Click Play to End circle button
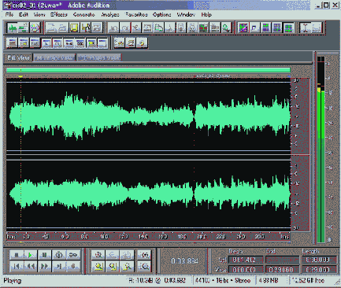This screenshot has height=288, width=341. (x=58, y=255)
